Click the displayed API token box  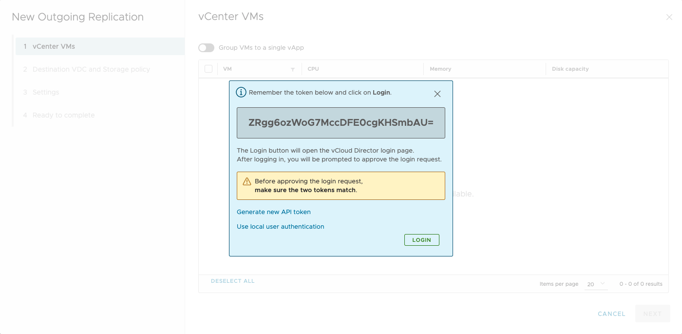click(x=341, y=123)
